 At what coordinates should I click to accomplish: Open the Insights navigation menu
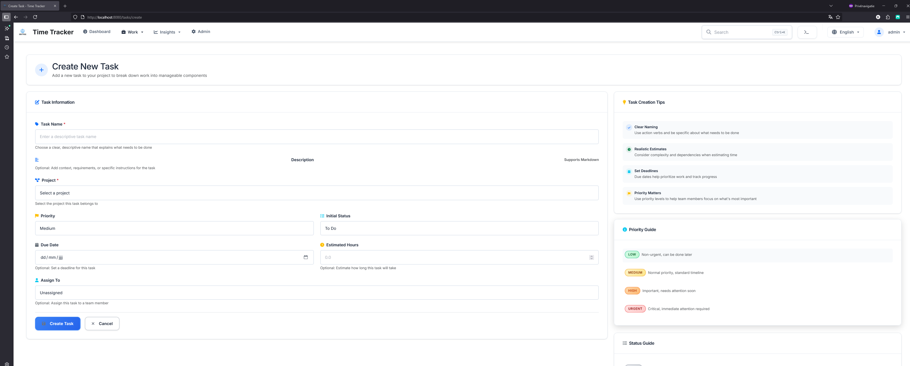click(167, 32)
